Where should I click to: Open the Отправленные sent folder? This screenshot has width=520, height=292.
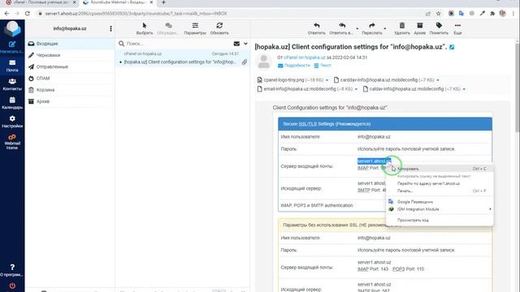pyautogui.click(x=70, y=67)
